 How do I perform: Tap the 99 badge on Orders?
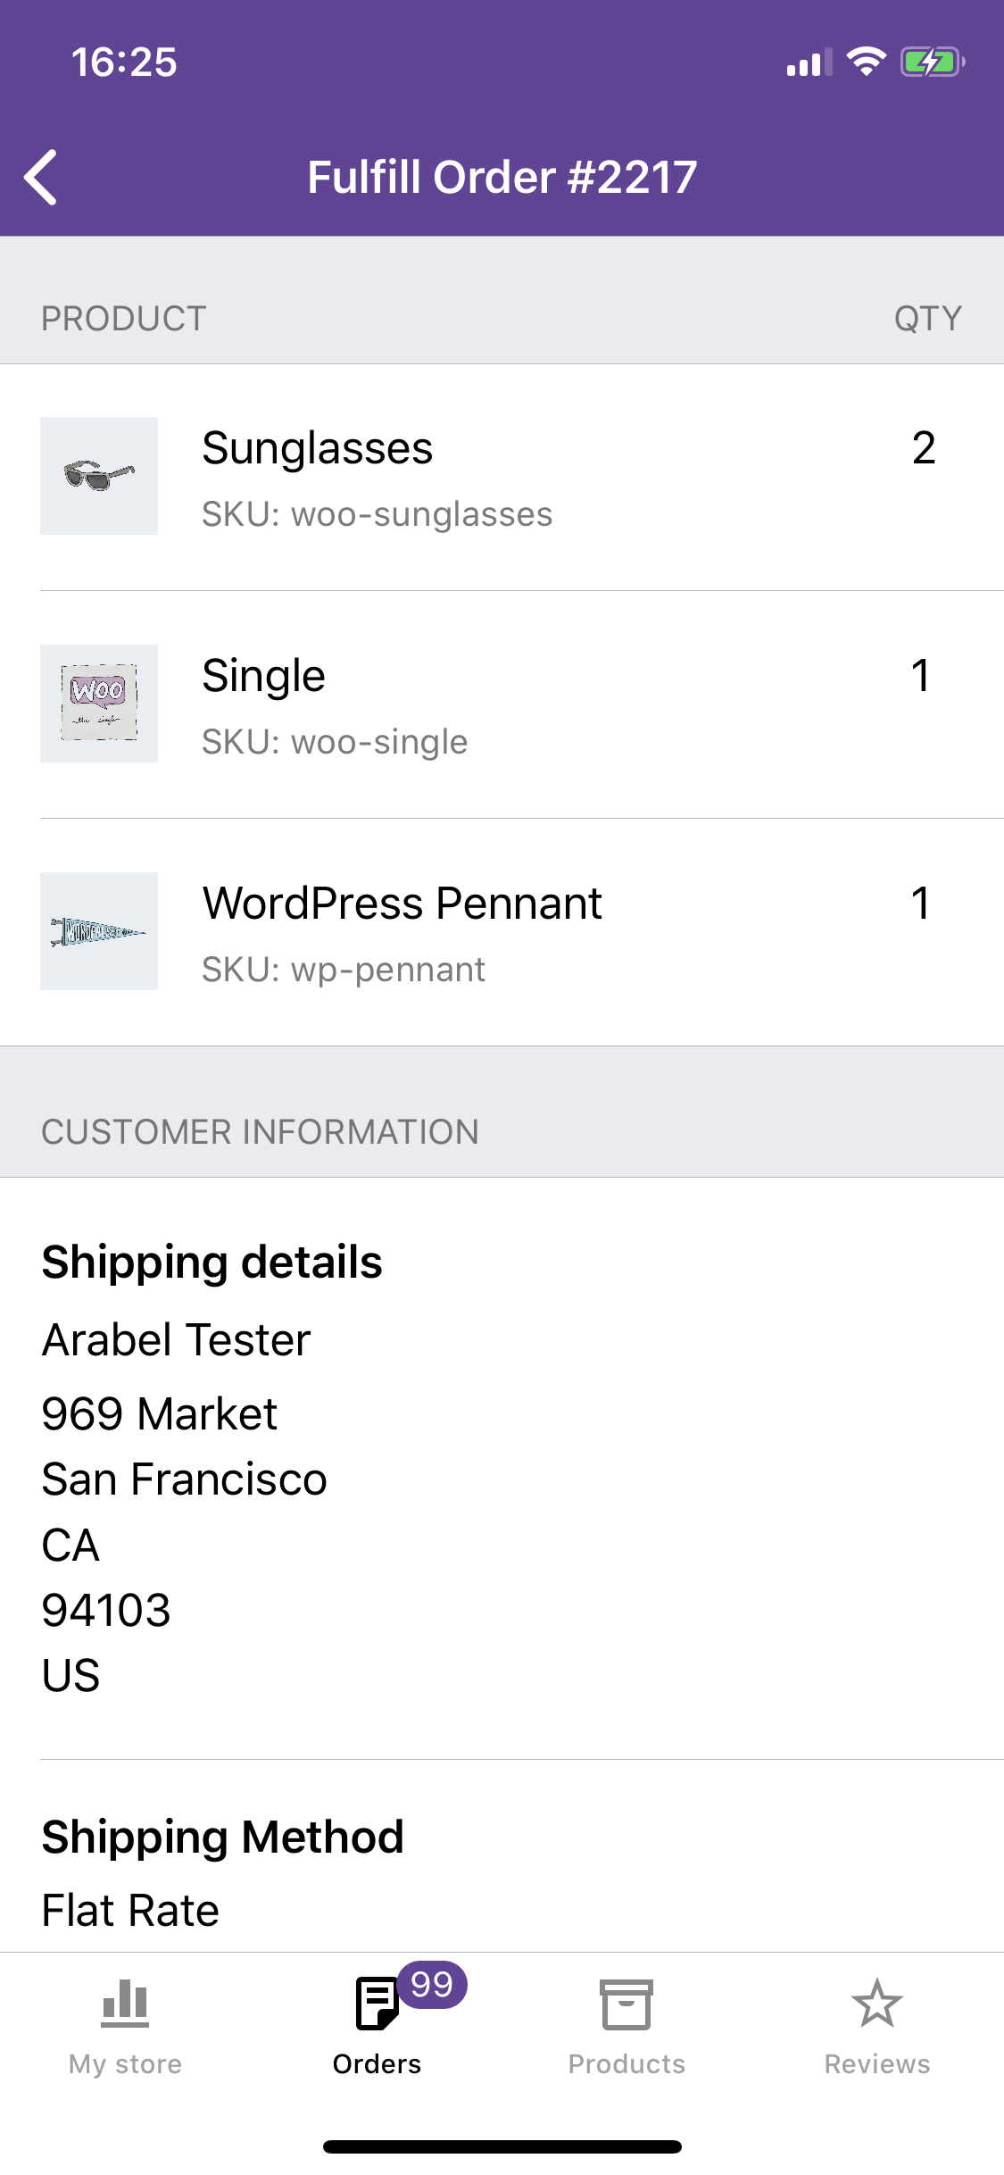(432, 1985)
